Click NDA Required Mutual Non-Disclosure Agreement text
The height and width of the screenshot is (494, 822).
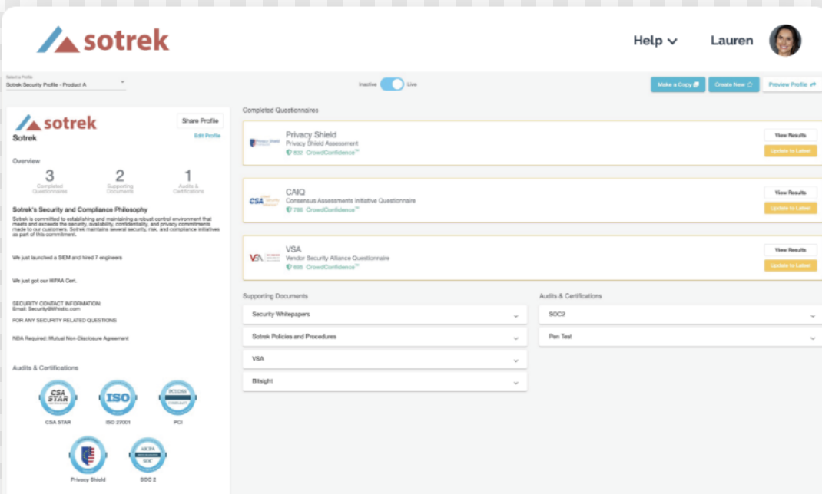pos(70,338)
